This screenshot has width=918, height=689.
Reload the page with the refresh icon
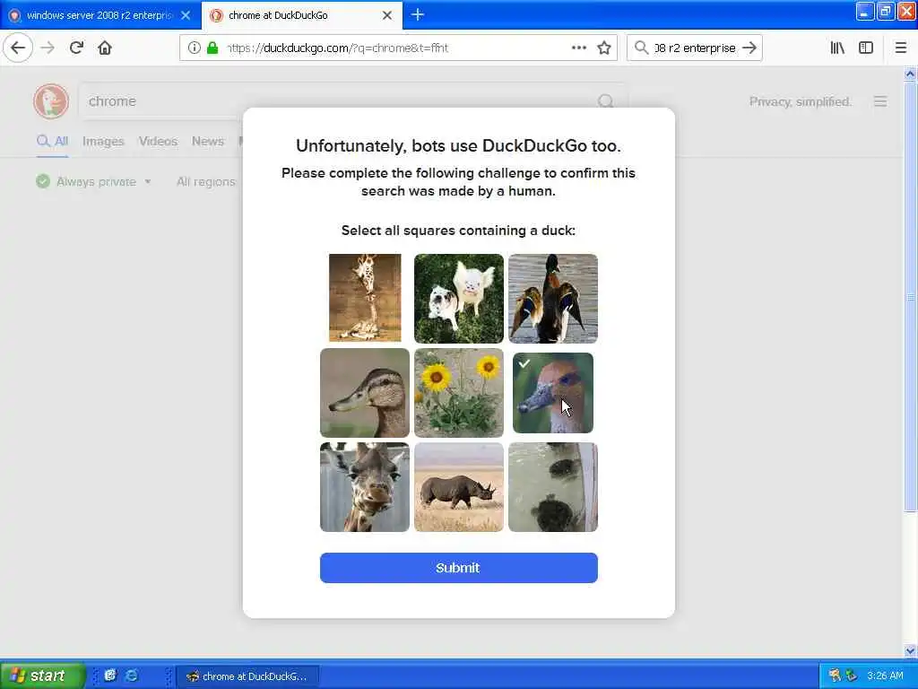[x=76, y=48]
